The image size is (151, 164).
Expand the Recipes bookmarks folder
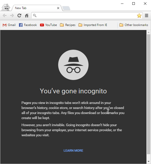tap(68, 25)
